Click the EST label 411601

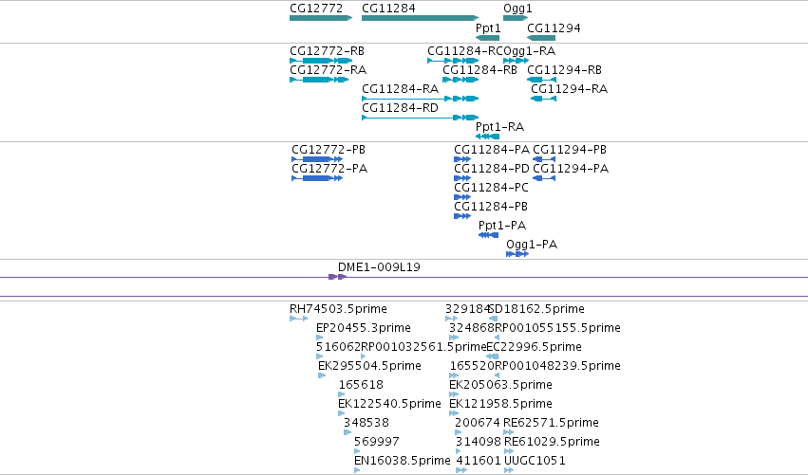[x=479, y=461]
